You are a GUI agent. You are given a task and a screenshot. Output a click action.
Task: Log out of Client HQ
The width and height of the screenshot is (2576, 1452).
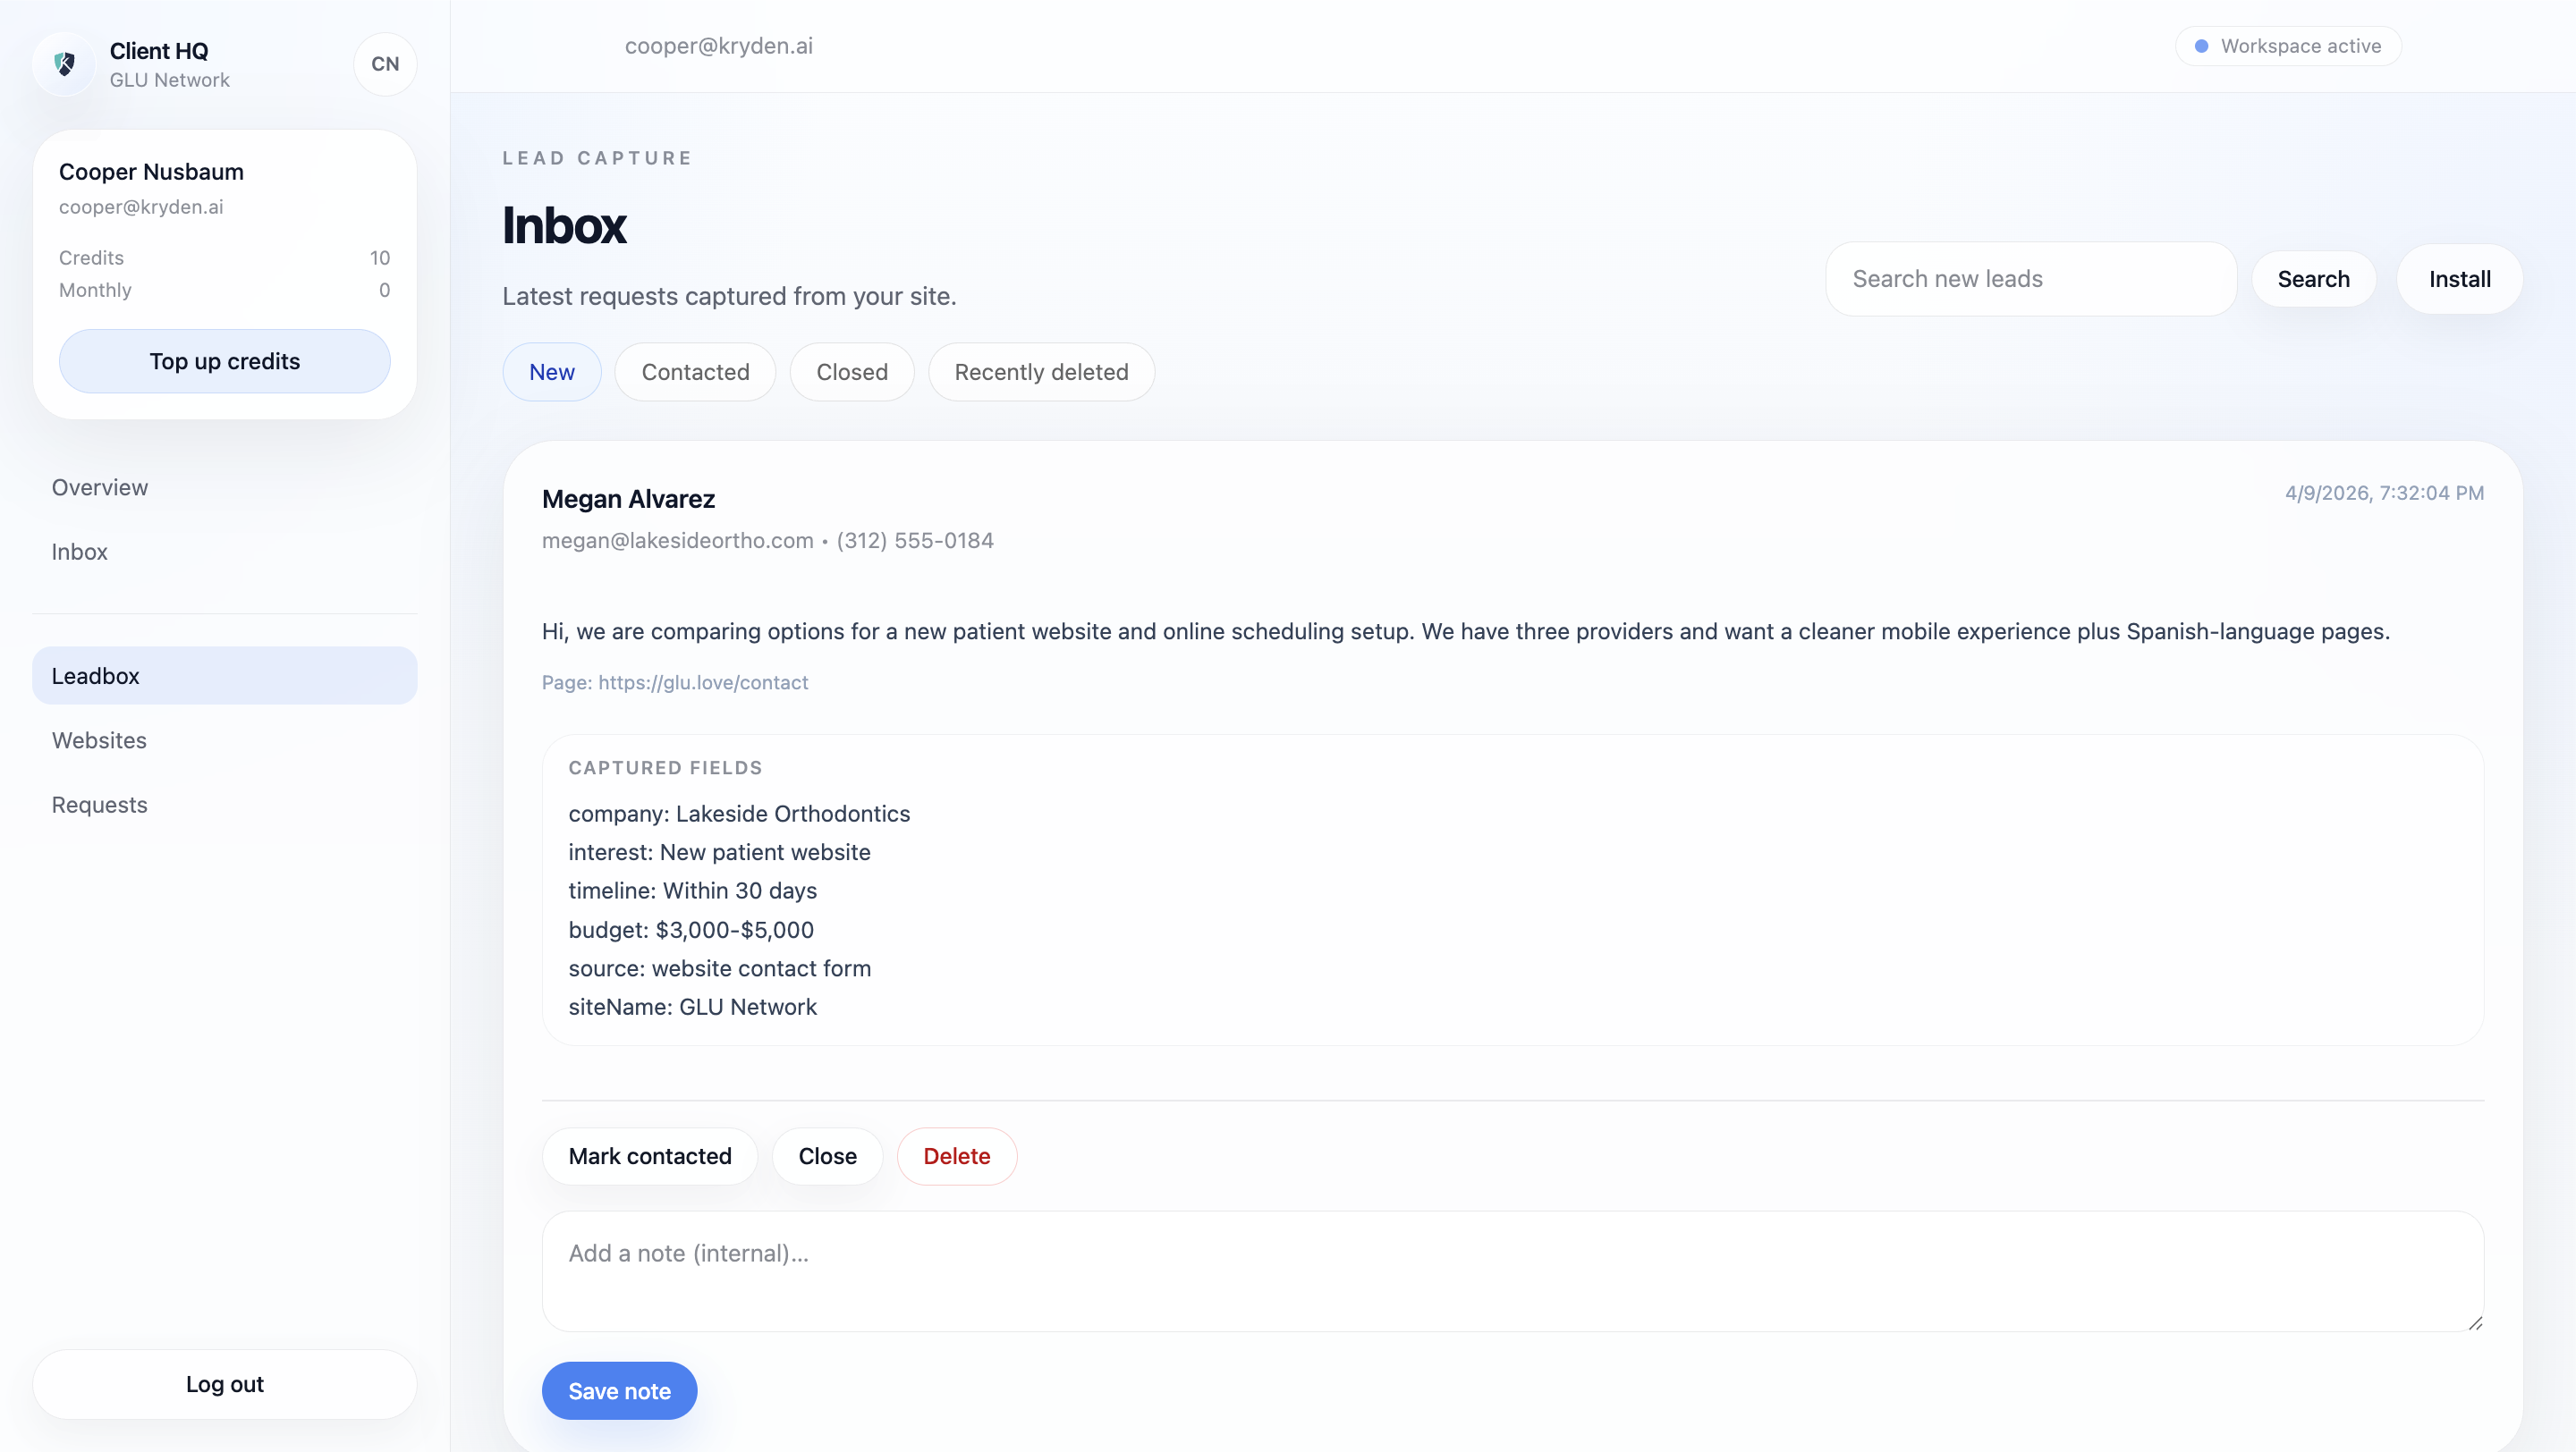[224, 1384]
